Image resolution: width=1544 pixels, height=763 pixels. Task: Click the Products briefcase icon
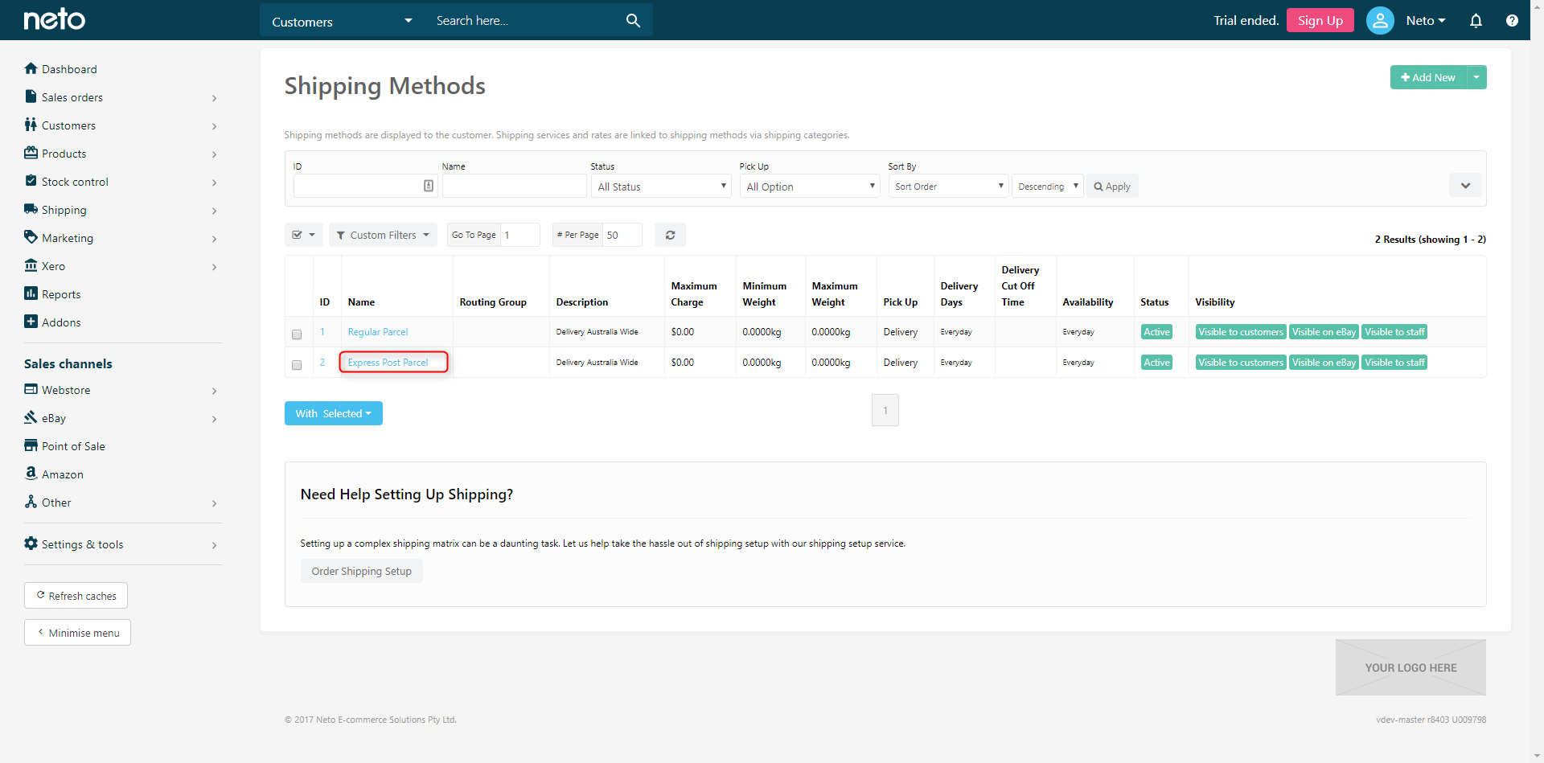[31, 153]
